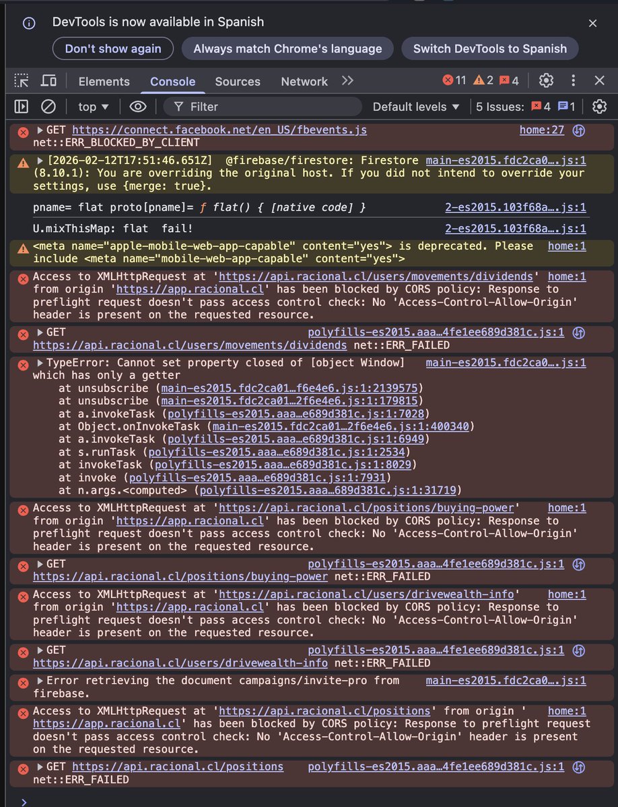Screen dimensions: 618x807
Task: Open the api.racional.cl/positions/buying-power link in CORS error
Action: tap(367, 508)
